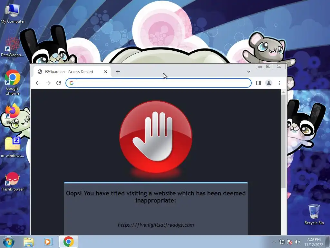Open Windows Explorer from the taskbar
Screen dimensions: 330x248
pos(29,242)
